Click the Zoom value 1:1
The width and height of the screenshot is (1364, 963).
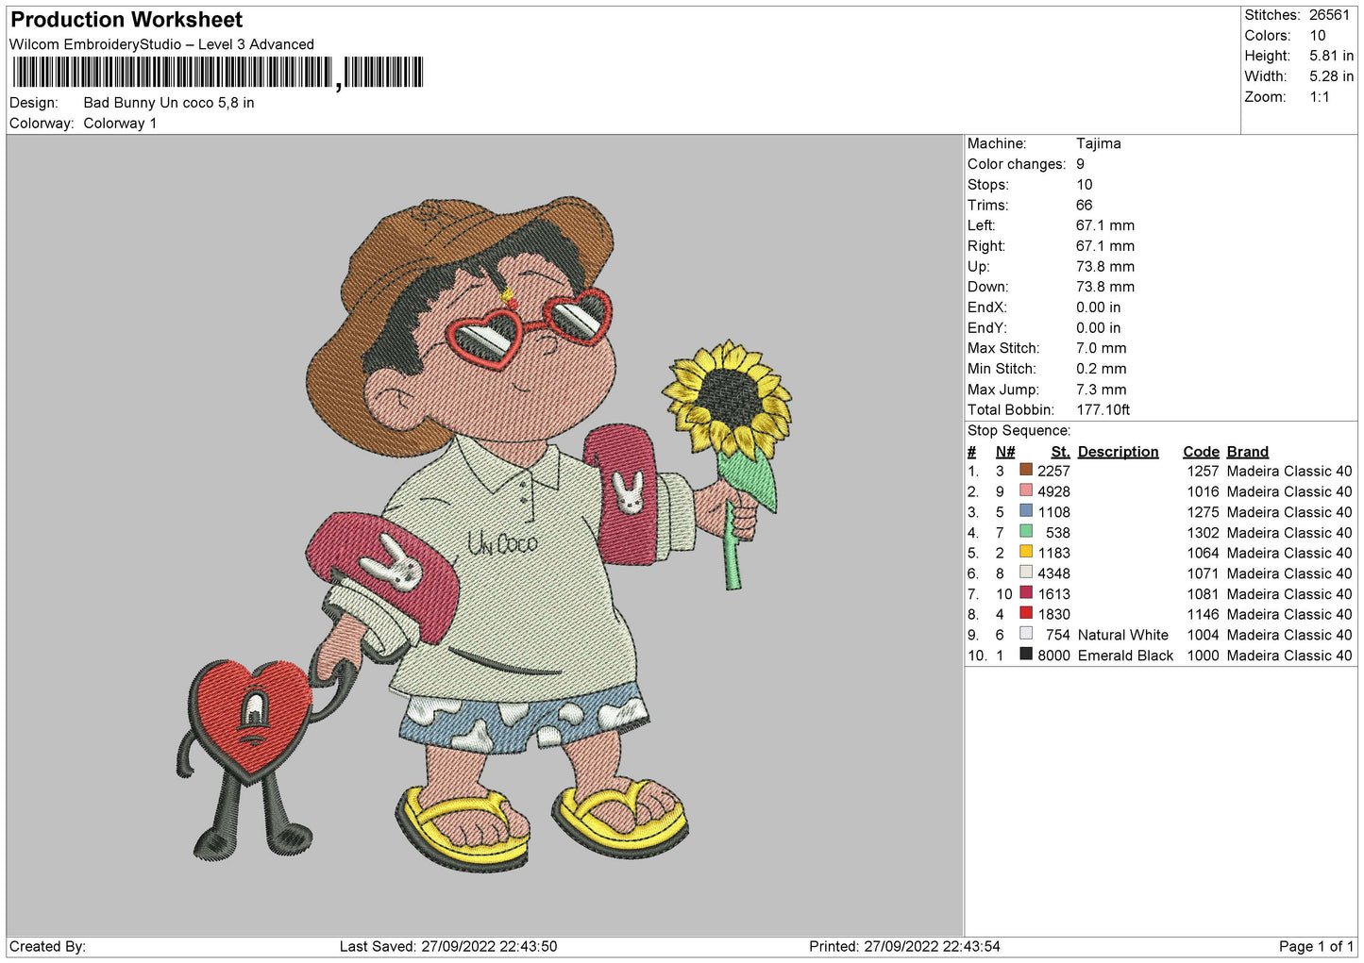coord(1319,97)
